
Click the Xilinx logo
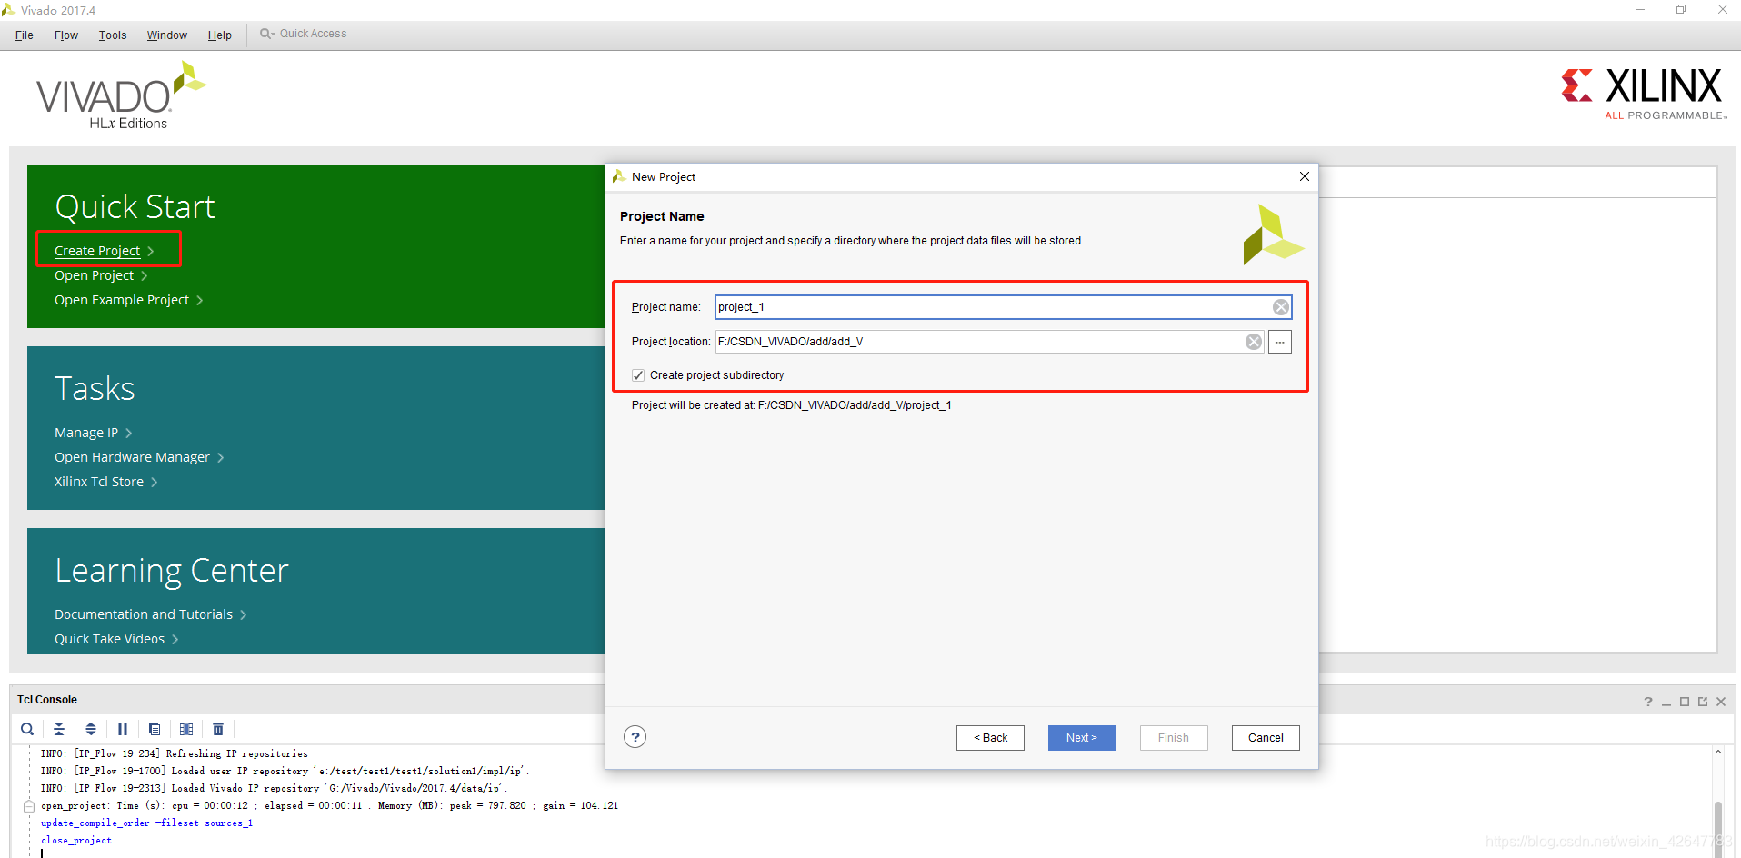[x=1644, y=94]
